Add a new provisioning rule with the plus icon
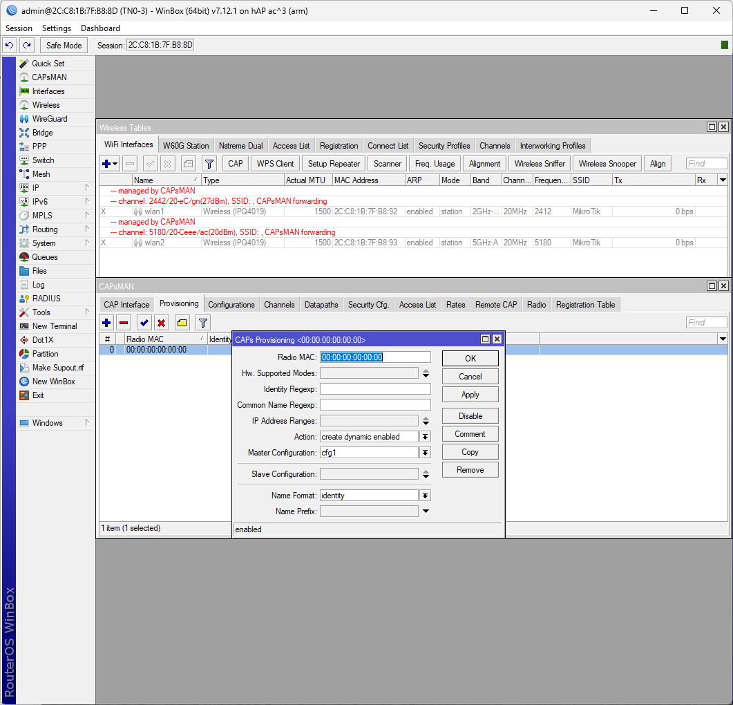 [x=106, y=322]
